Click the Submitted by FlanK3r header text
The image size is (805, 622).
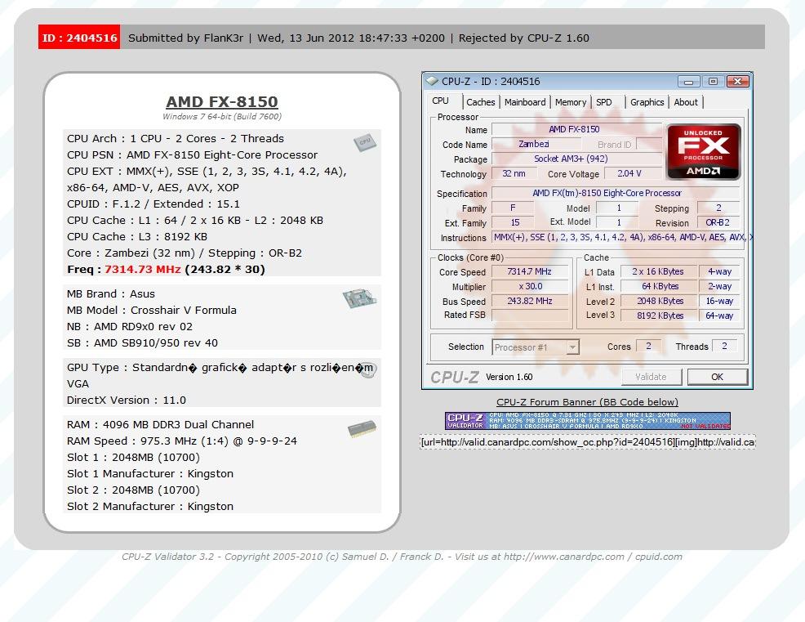coord(186,38)
